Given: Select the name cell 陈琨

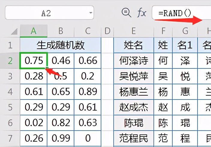Looking at the screenshot, I should 134,123.
